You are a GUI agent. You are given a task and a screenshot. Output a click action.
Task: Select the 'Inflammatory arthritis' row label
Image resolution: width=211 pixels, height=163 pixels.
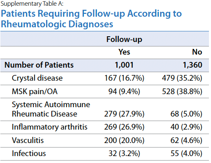50,127
